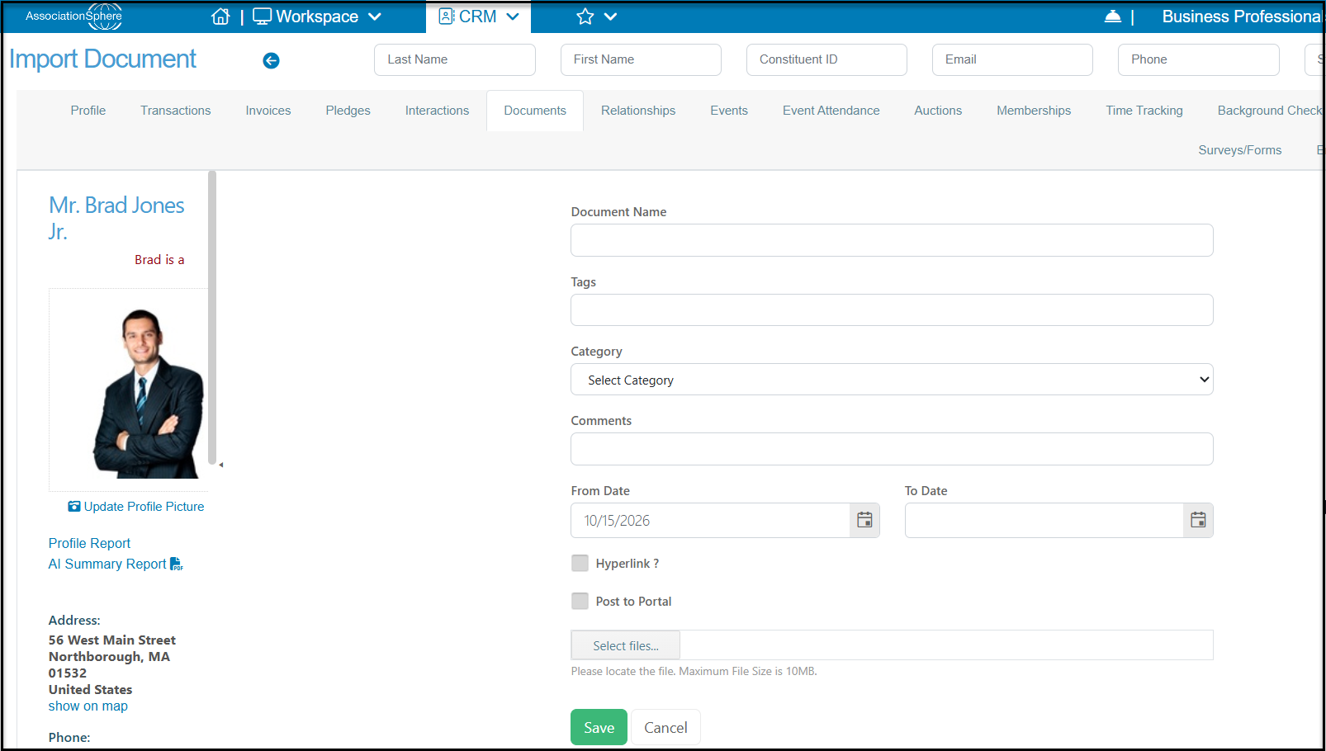Enable the Hyperlink checkbox
Image resolution: width=1326 pixels, height=751 pixels.
pyautogui.click(x=580, y=563)
